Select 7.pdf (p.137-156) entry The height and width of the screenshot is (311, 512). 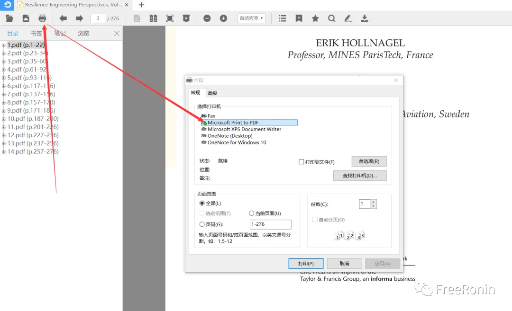tap(31, 94)
